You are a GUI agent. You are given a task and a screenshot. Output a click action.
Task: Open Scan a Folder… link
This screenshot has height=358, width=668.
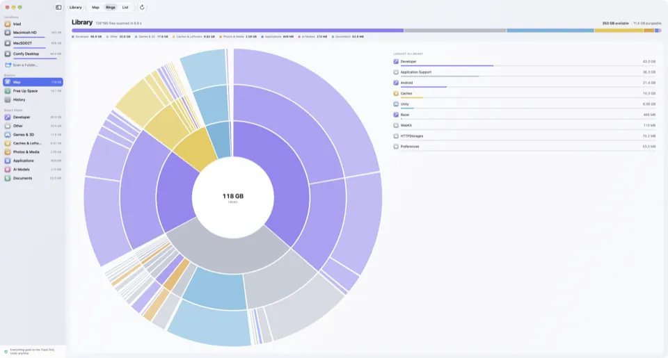pyautogui.click(x=25, y=65)
